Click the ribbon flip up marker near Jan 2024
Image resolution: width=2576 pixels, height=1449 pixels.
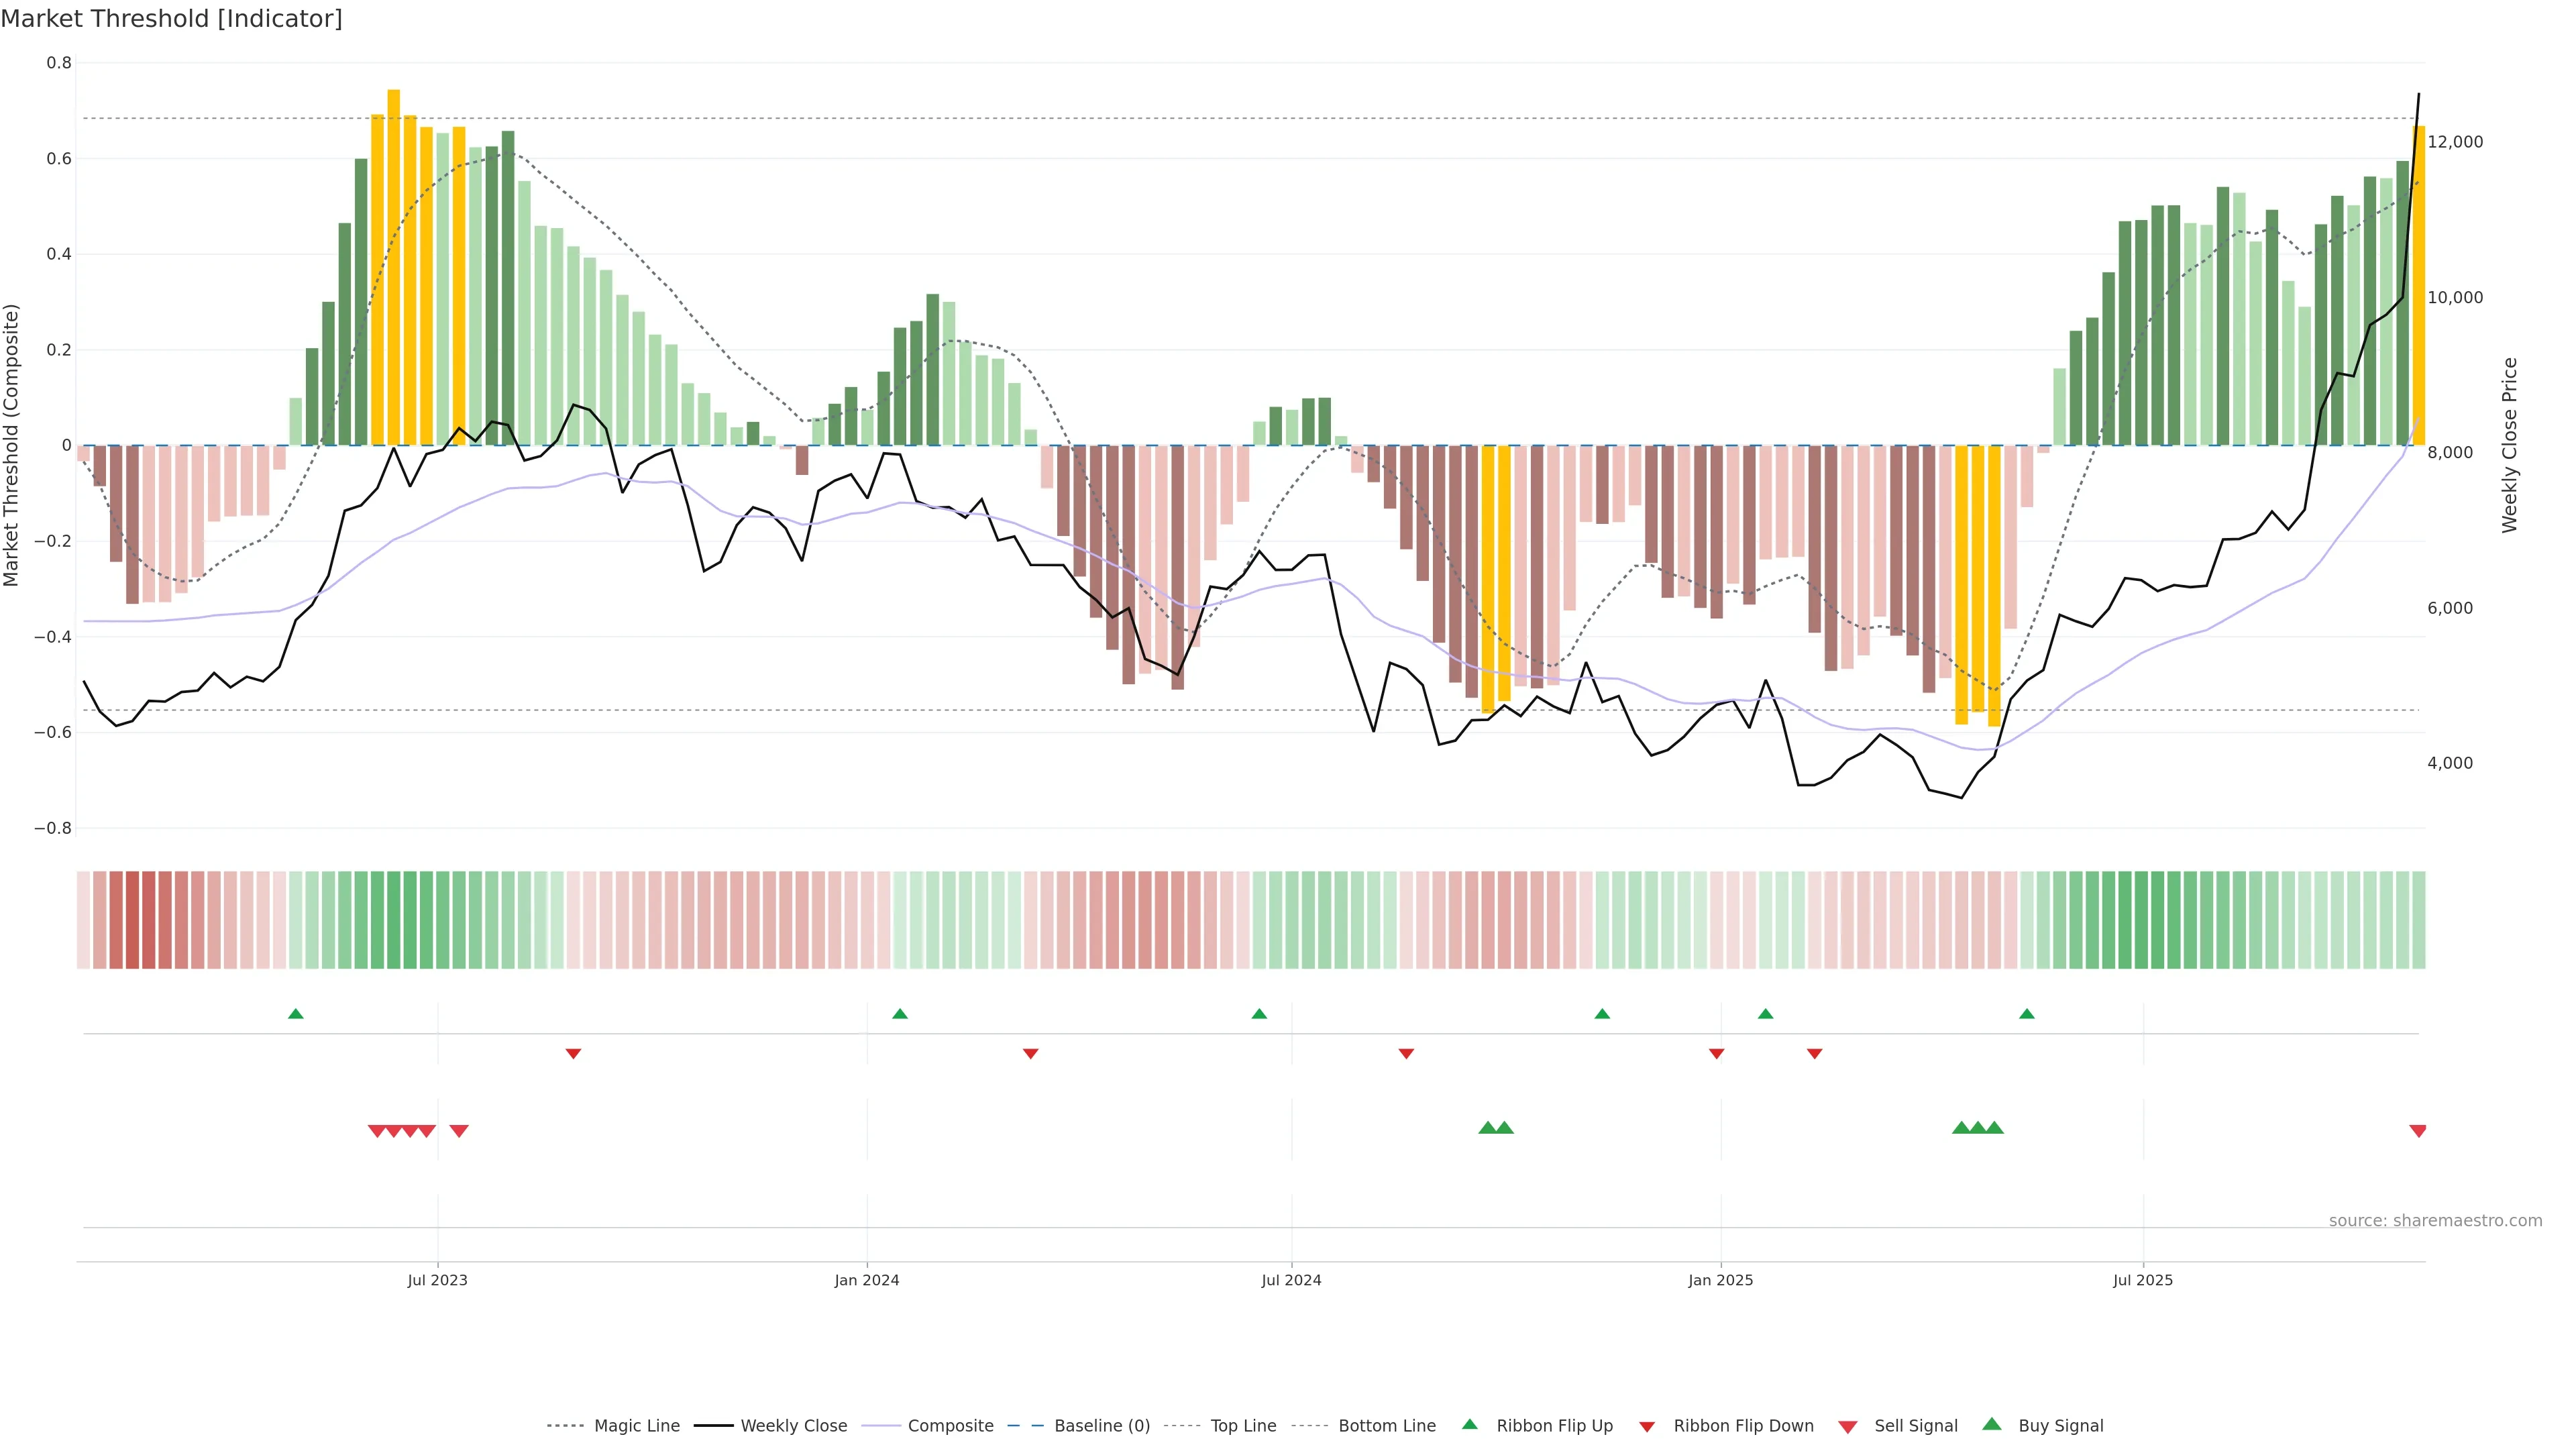[900, 1014]
